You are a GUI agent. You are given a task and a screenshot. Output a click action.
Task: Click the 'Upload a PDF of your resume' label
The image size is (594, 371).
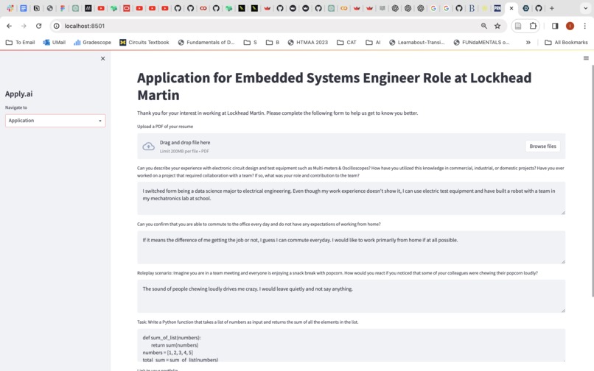point(165,127)
